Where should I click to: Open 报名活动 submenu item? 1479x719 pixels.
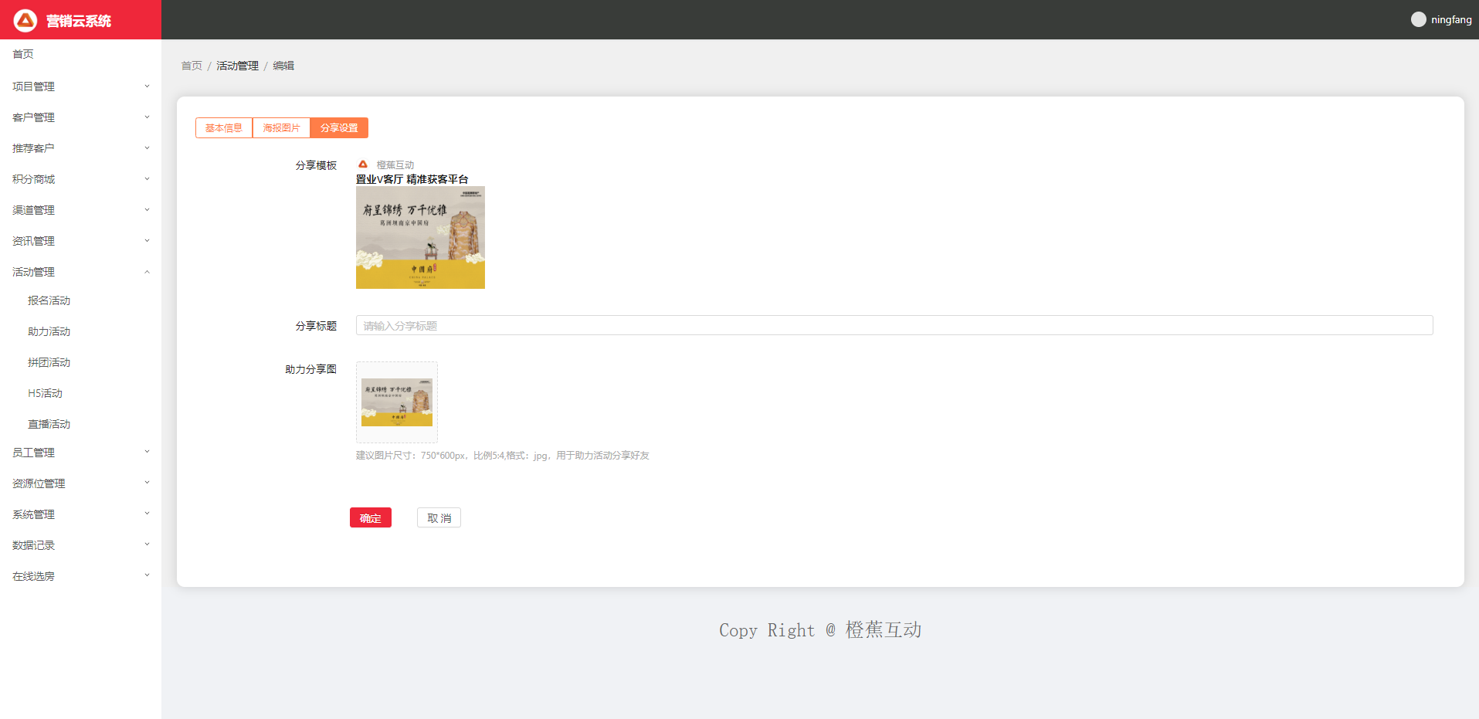[49, 300]
